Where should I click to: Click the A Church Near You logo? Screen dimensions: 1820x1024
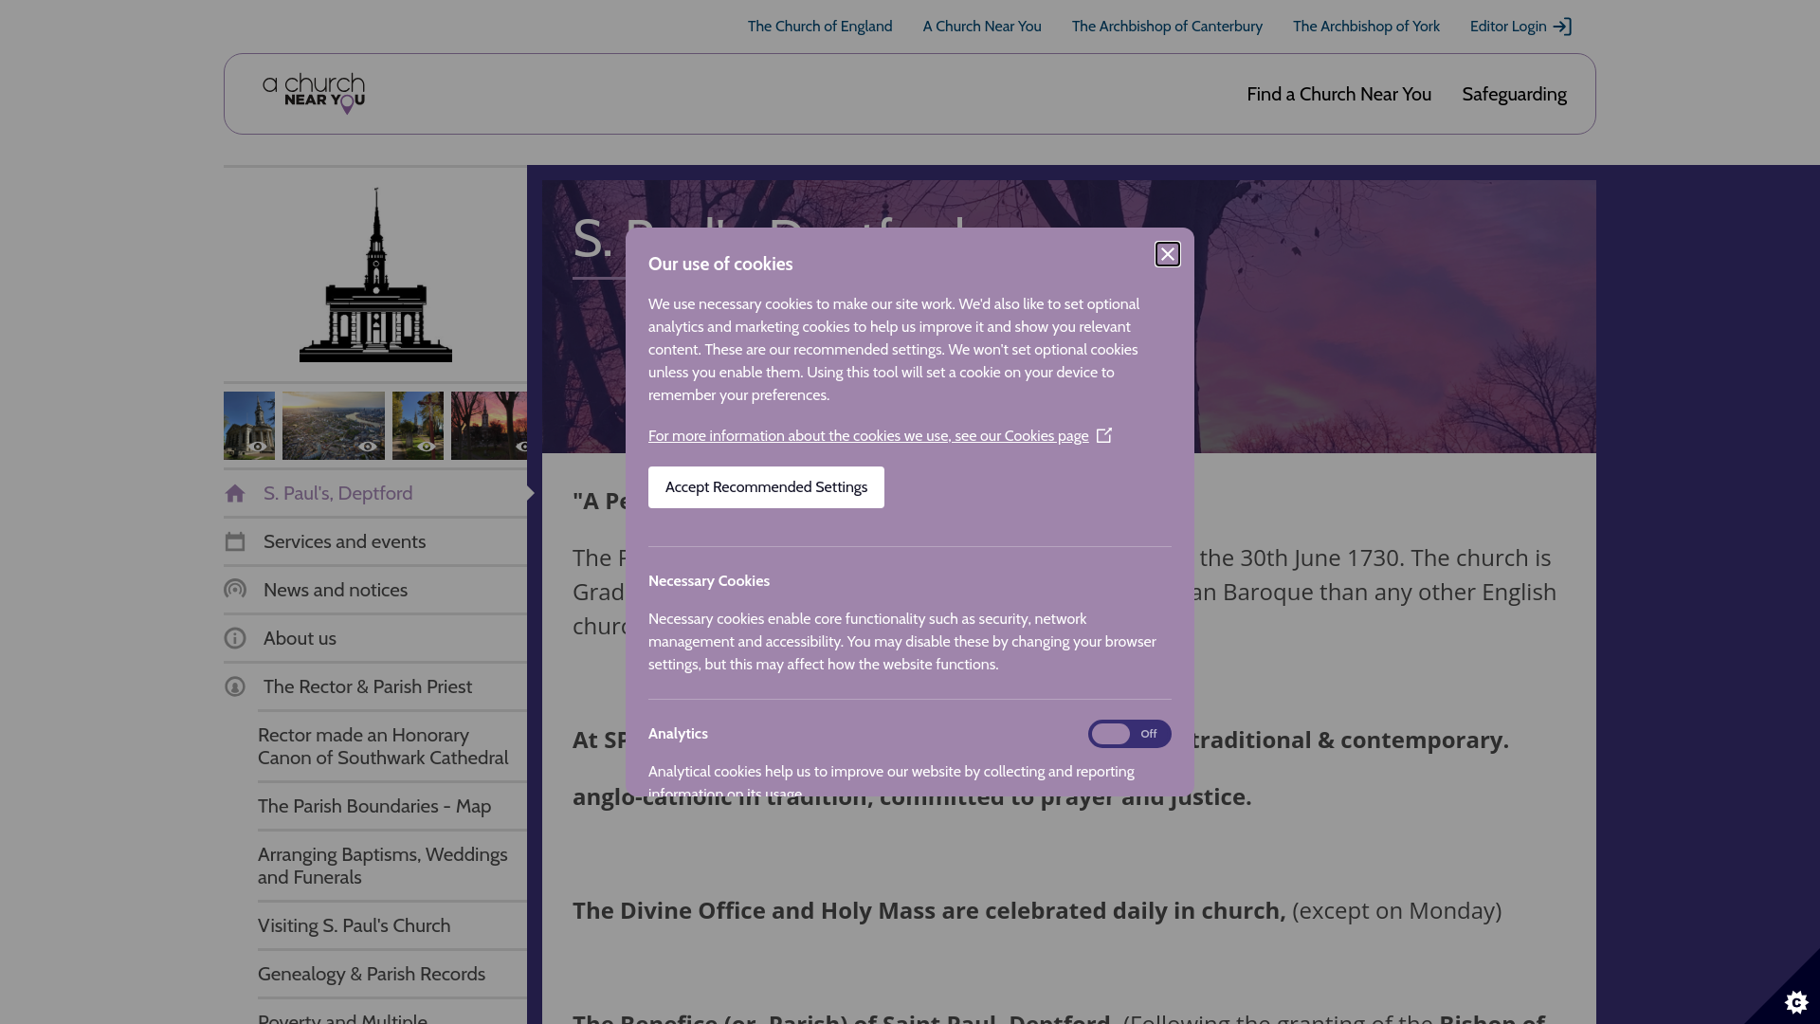click(x=314, y=94)
